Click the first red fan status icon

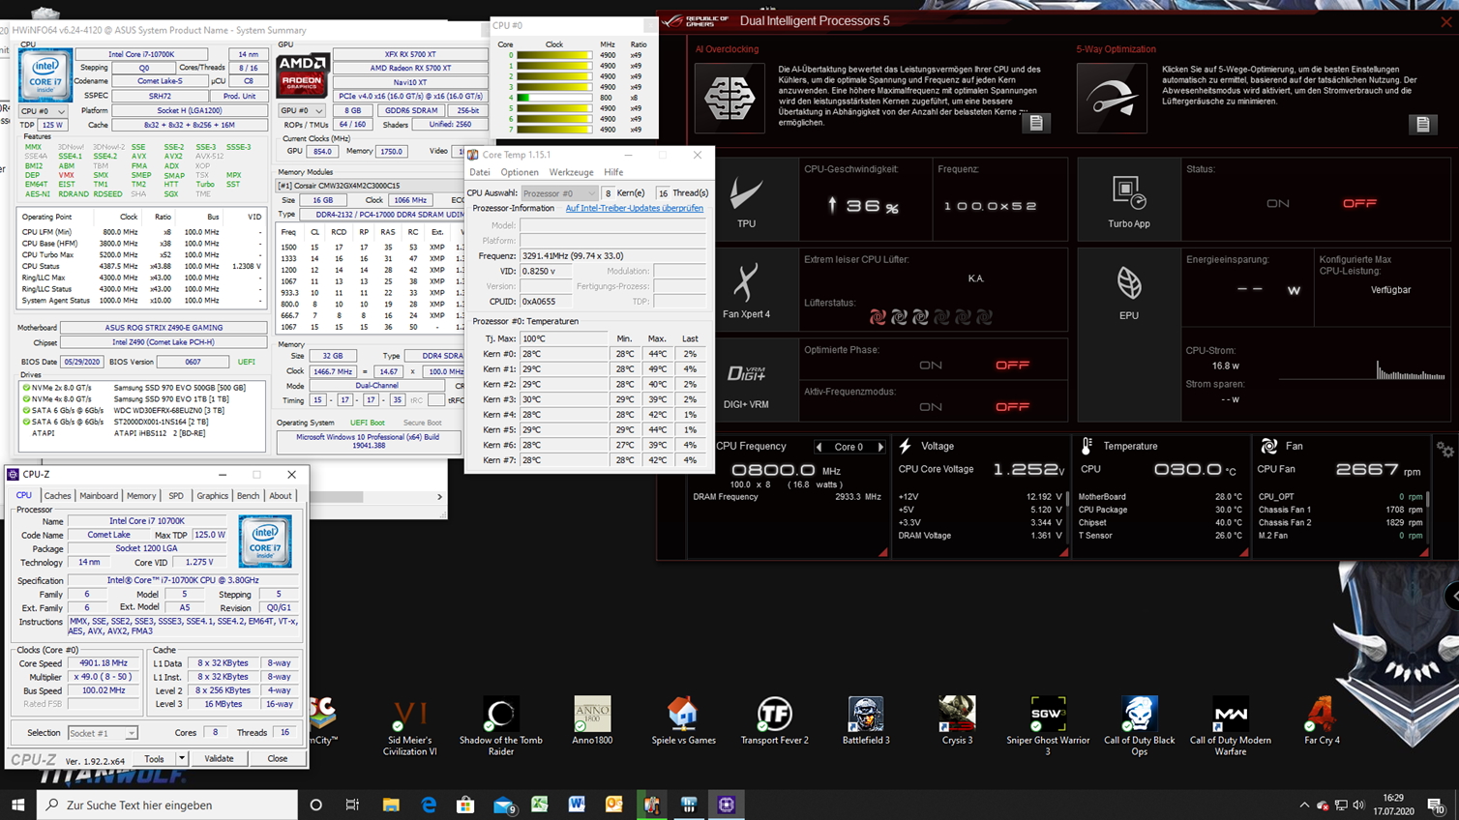[x=878, y=316]
